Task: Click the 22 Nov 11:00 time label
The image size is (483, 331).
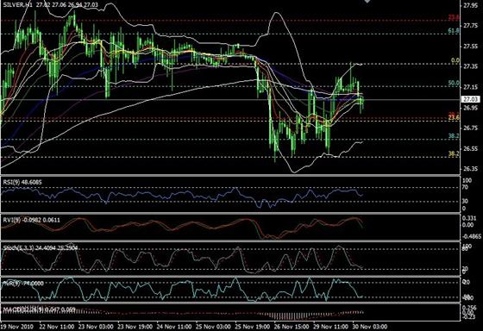Action: [x=57, y=327]
